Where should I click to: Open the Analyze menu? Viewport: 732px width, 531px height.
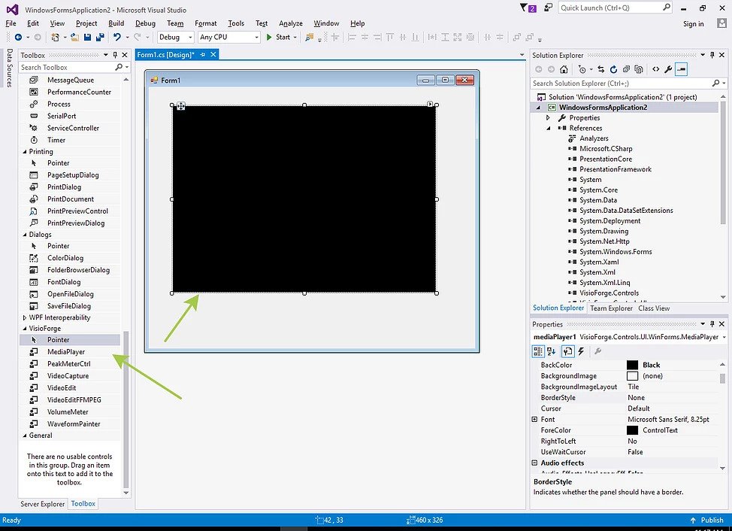tap(290, 23)
